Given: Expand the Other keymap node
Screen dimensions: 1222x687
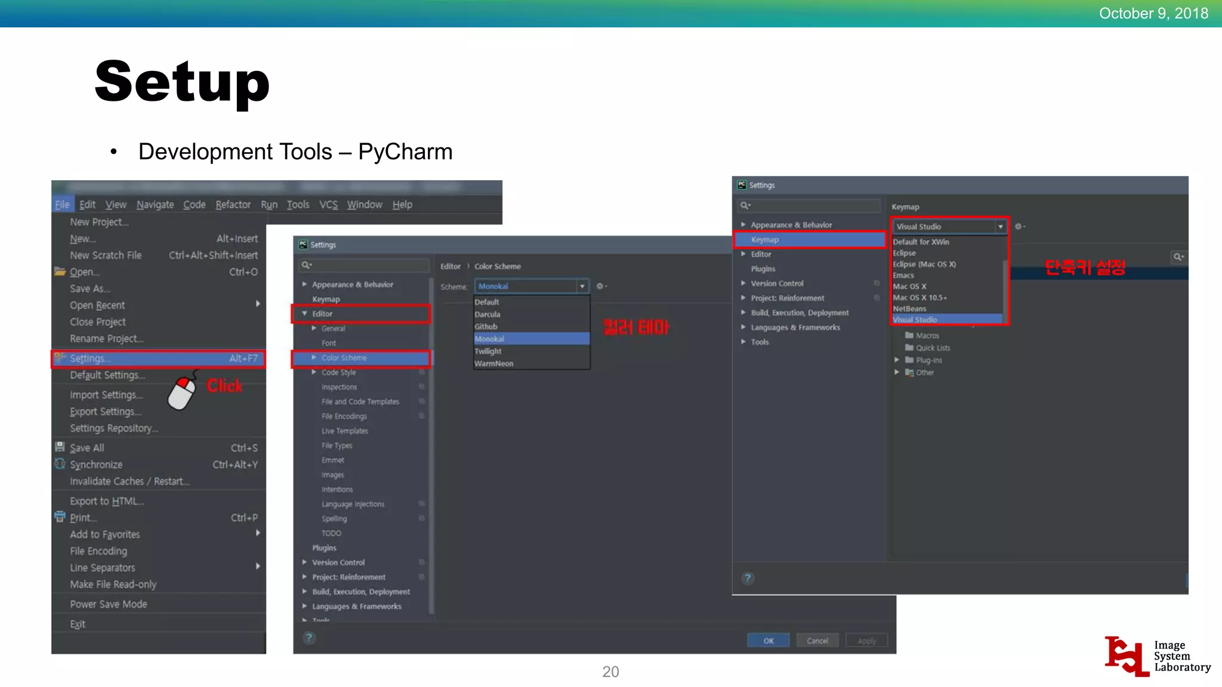Looking at the screenshot, I should 896,372.
